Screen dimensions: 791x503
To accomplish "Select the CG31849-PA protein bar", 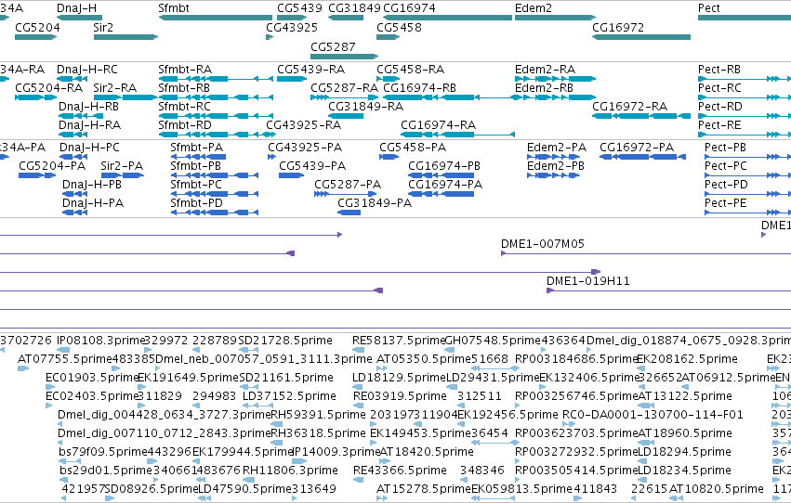I will (x=349, y=213).
